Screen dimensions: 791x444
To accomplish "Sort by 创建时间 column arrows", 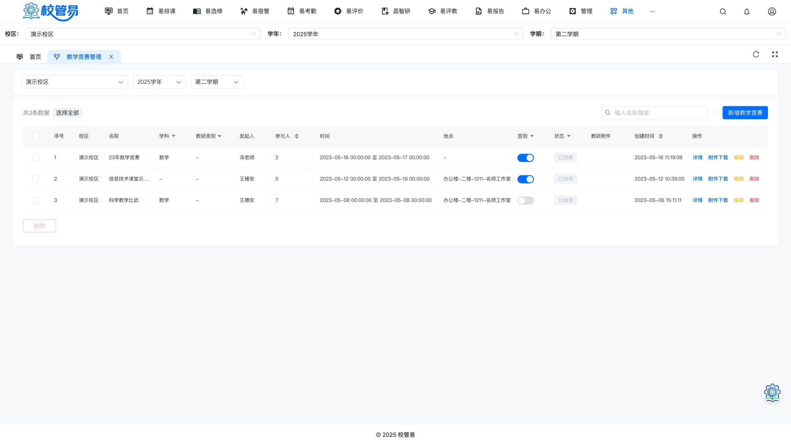I will [661, 136].
